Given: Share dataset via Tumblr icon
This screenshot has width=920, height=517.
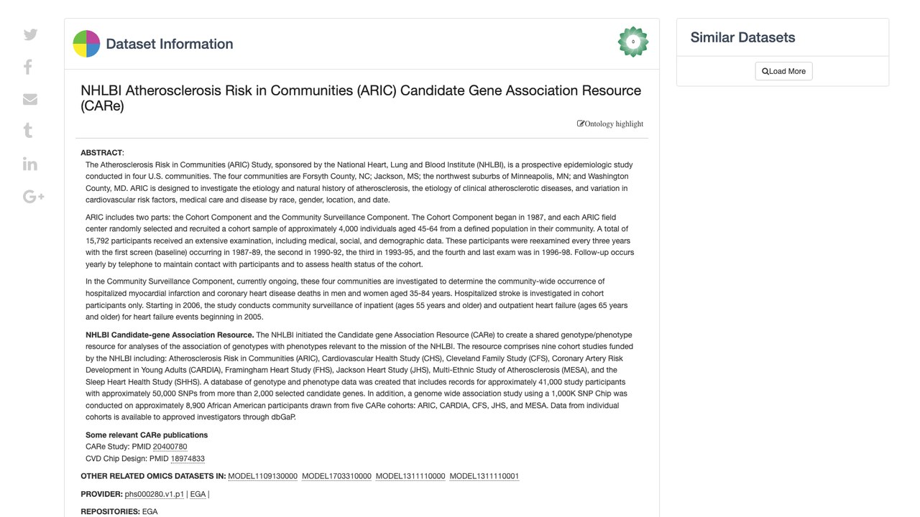Looking at the screenshot, I should 28,131.
